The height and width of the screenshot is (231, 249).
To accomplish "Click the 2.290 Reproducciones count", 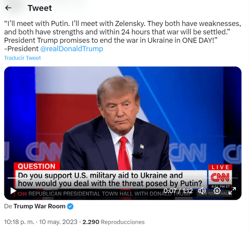I will [x=113, y=222].
